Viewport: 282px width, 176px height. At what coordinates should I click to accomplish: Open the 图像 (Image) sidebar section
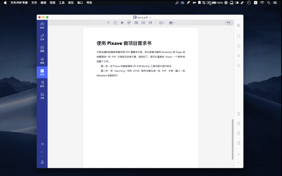[x=42, y=49]
